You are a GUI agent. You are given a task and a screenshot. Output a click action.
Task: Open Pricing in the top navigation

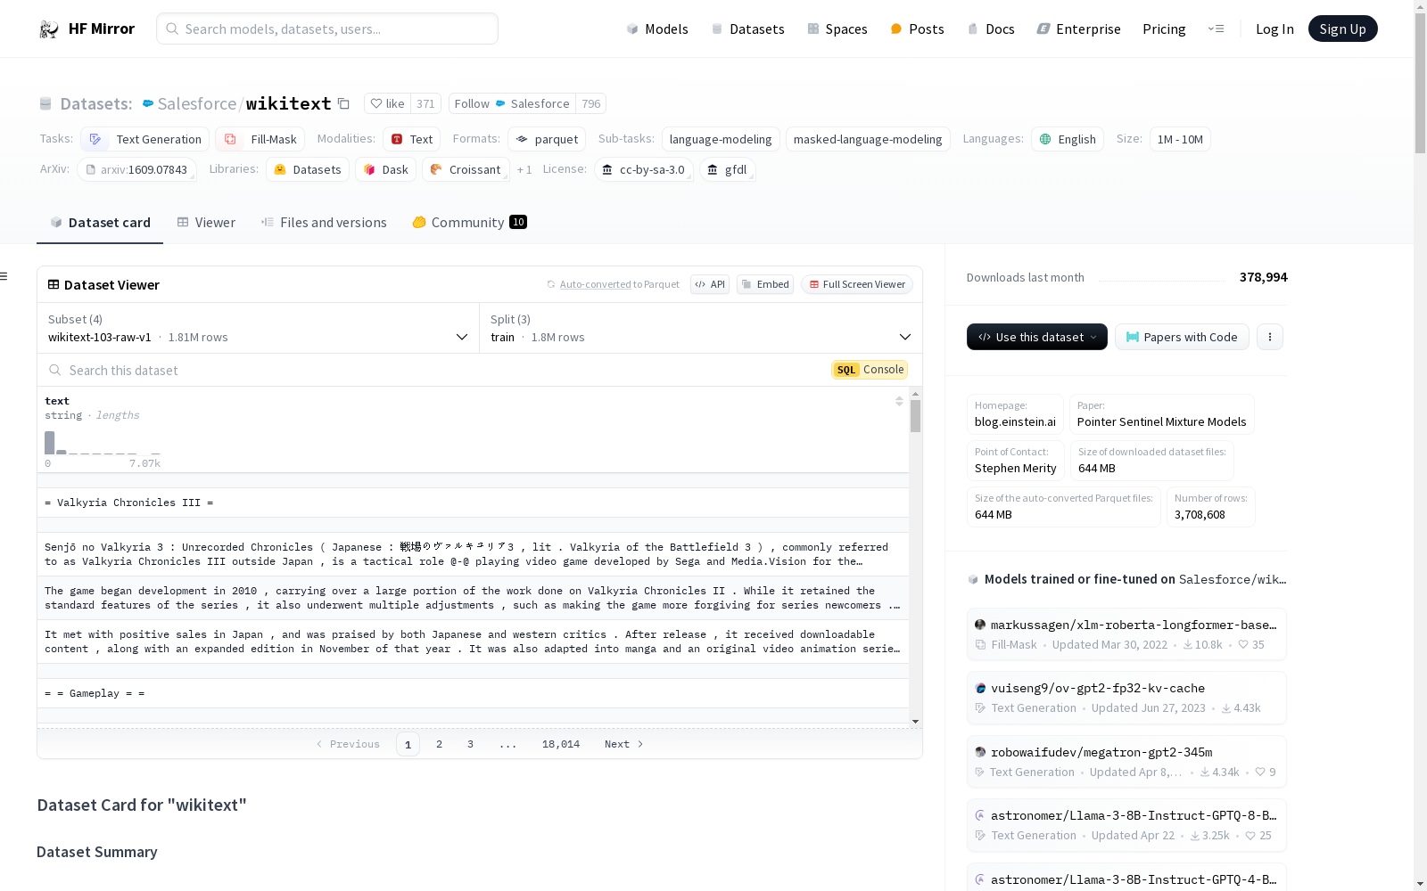coord(1164,29)
